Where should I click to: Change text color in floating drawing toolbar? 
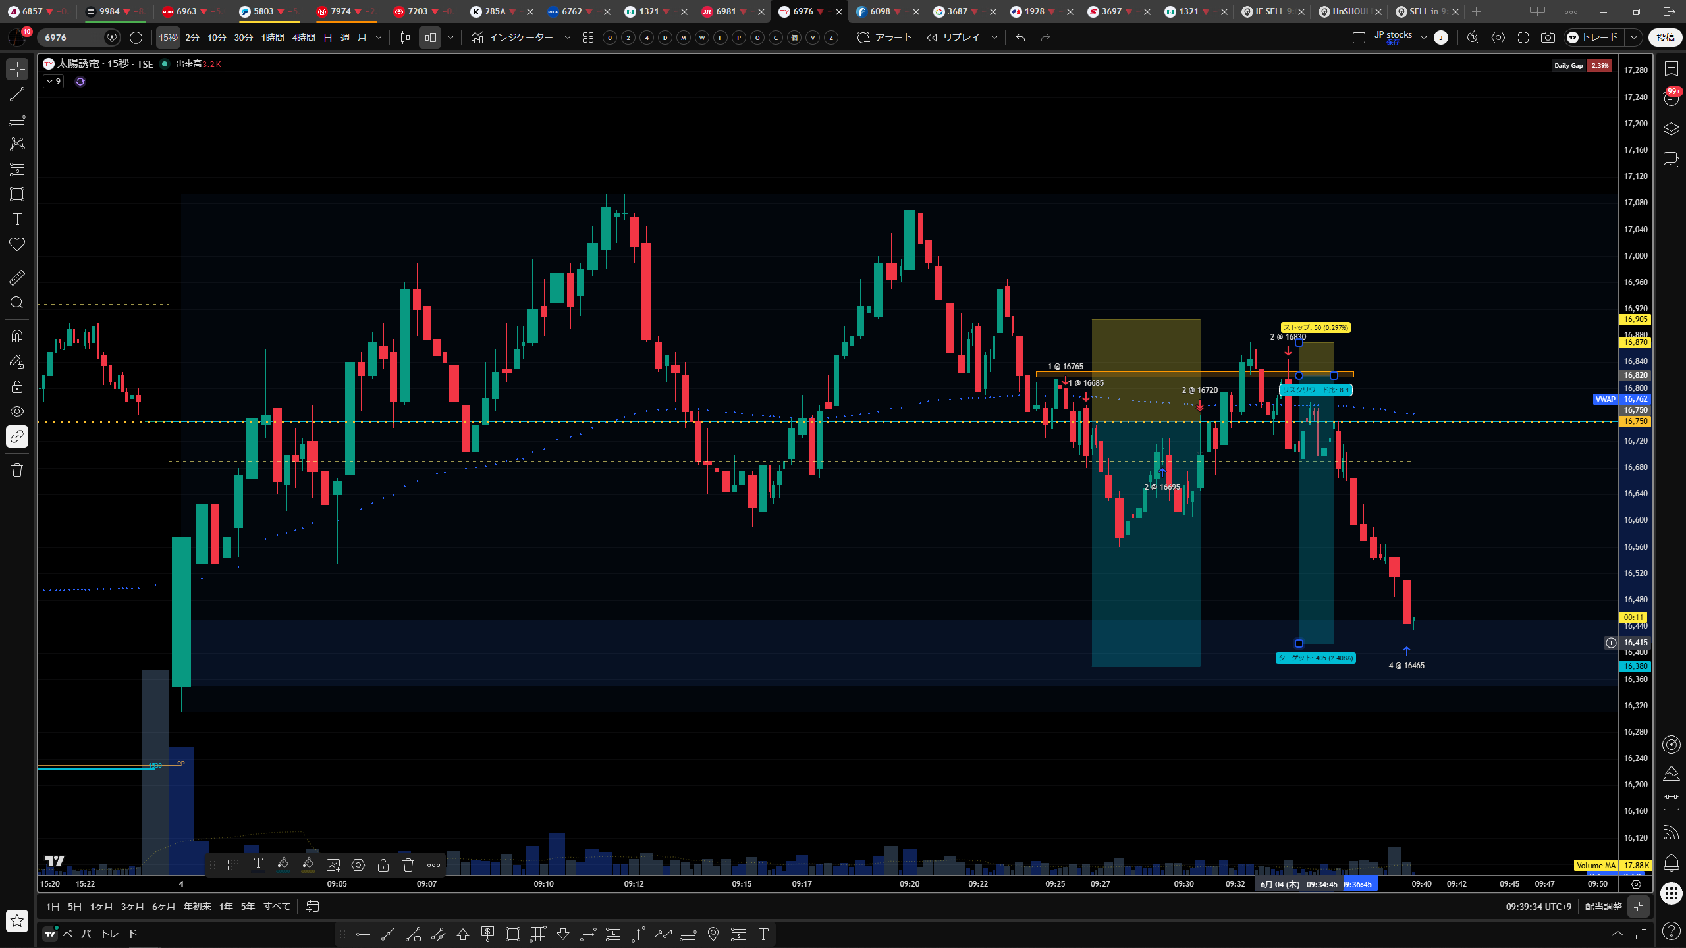coord(258,864)
